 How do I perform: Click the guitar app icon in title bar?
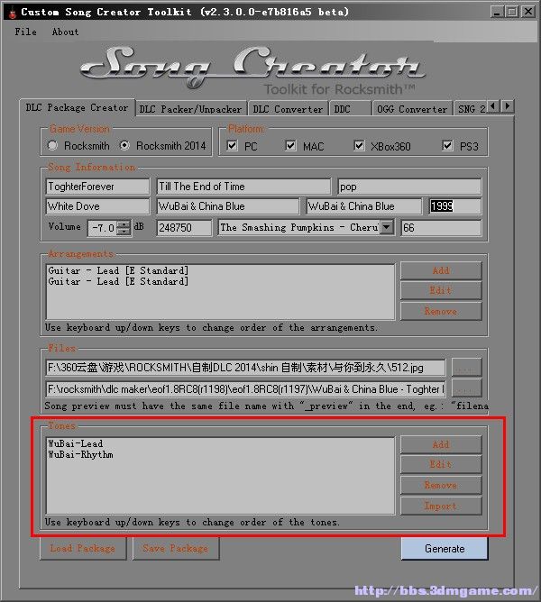pos(13,13)
